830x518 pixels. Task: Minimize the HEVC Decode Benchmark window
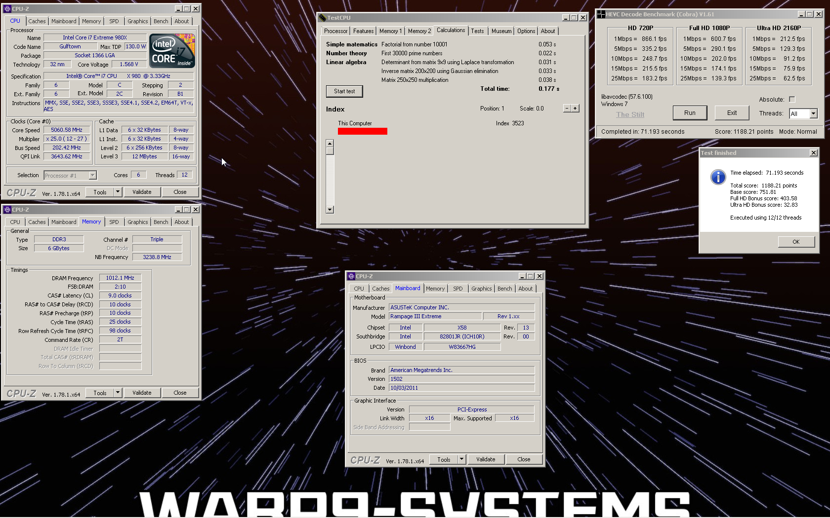[x=801, y=14]
